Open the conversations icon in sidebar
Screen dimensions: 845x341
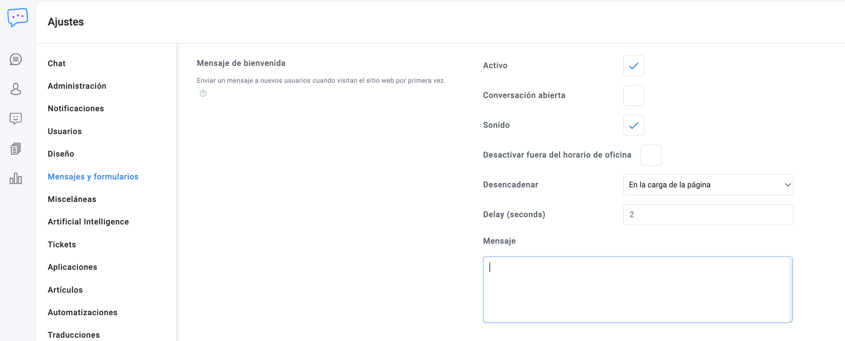(16, 60)
